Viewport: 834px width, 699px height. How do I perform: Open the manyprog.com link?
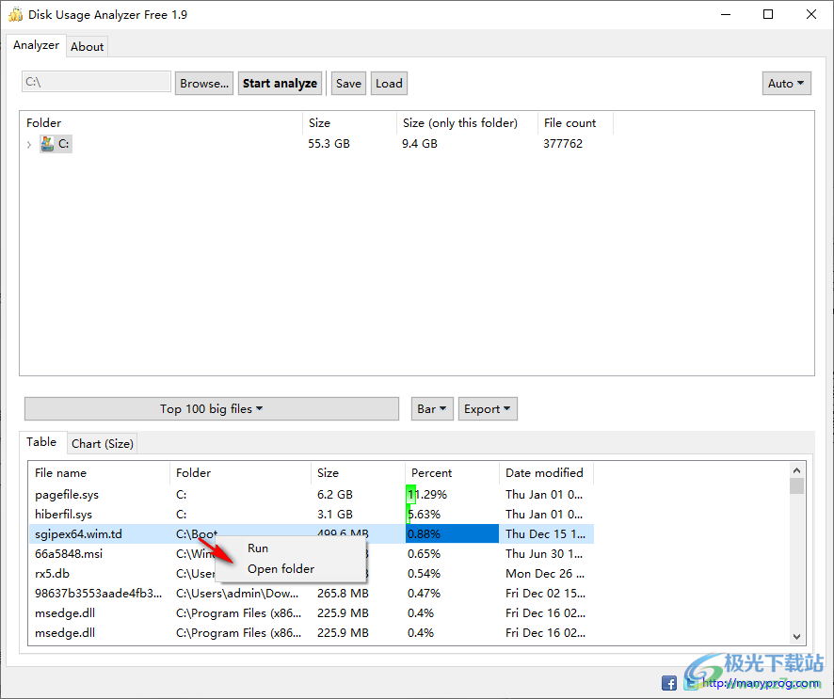pyautogui.click(x=761, y=683)
